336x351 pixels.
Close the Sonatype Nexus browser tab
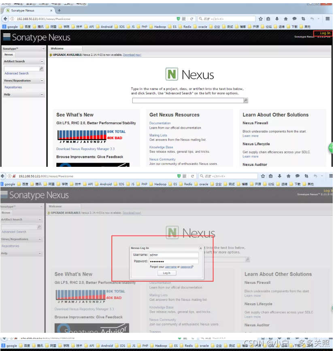(x=51, y=11)
